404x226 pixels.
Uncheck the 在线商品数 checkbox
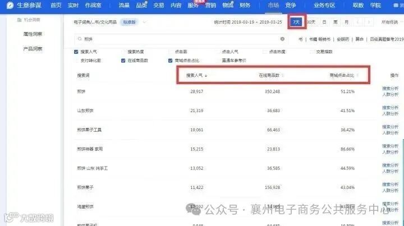tap(123, 61)
